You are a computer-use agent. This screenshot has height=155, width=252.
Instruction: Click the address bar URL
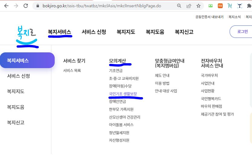click(x=102, y=6)
